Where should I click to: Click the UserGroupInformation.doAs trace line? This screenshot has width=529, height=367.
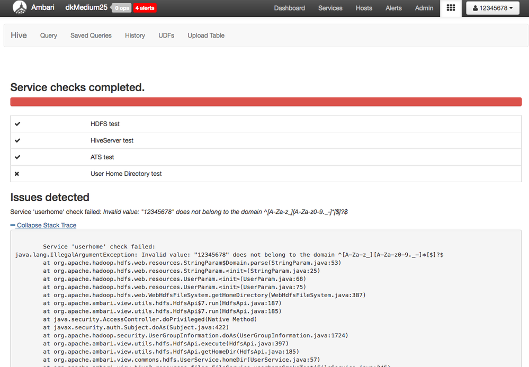click(x=195, y=336)
